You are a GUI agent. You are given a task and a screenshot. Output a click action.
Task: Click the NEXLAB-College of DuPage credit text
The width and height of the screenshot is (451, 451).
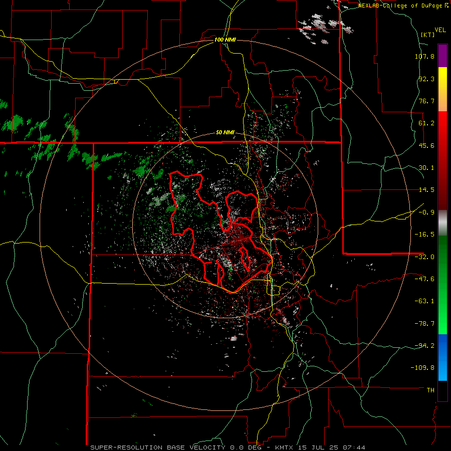[400, 6]
